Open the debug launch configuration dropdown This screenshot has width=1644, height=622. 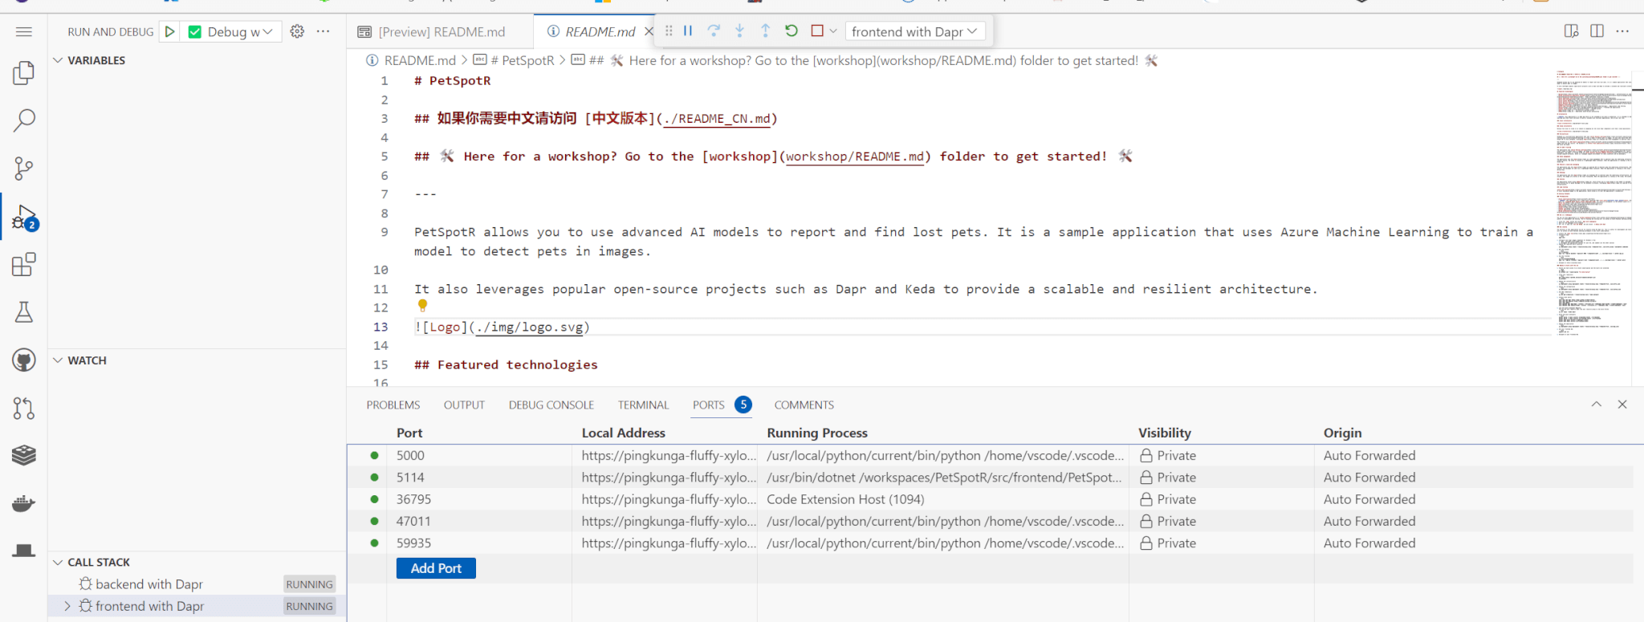pos(238,32)
